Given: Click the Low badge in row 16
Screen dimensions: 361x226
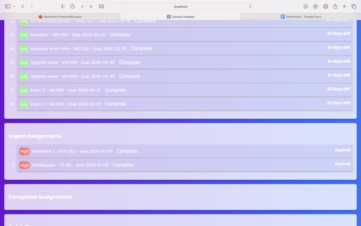Looking at the screenshot, I should coord(23,76).
